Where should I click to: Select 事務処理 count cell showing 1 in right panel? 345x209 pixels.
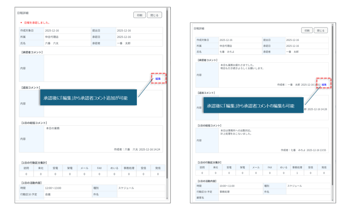(x=297, y=173)
